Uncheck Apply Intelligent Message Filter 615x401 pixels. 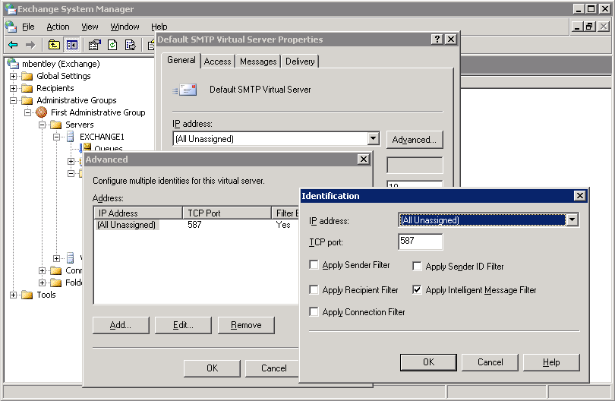417,290
